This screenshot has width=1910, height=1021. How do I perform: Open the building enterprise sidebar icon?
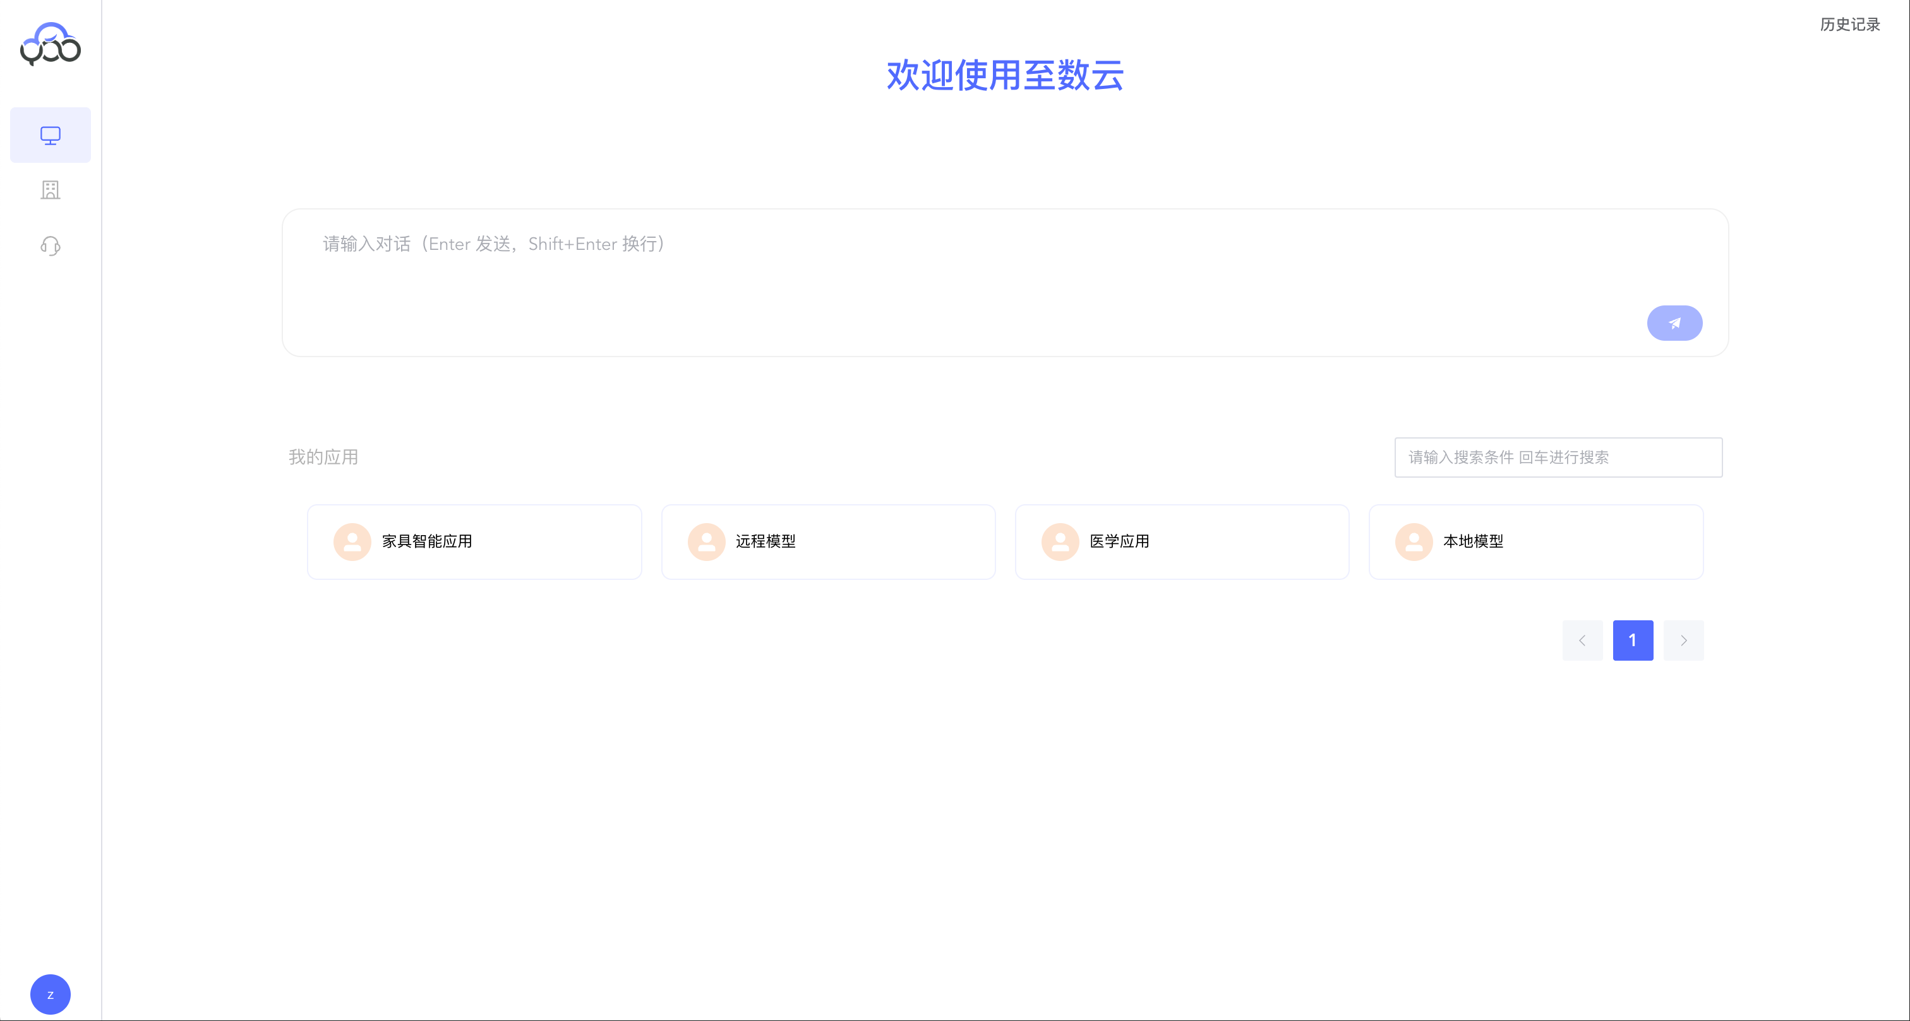tap(51, 191)
